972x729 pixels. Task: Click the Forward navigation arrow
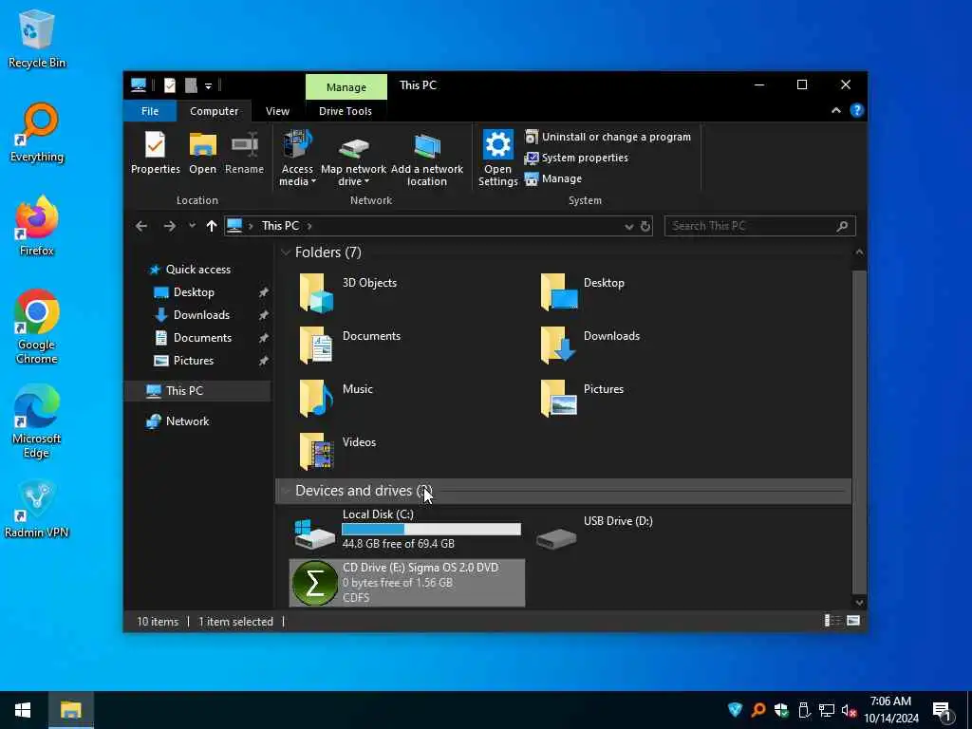[169, 226]
